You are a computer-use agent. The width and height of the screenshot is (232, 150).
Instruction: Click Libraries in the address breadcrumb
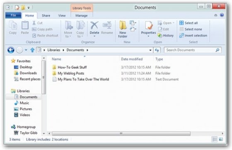pyautogui.click(x=54, y=50)
